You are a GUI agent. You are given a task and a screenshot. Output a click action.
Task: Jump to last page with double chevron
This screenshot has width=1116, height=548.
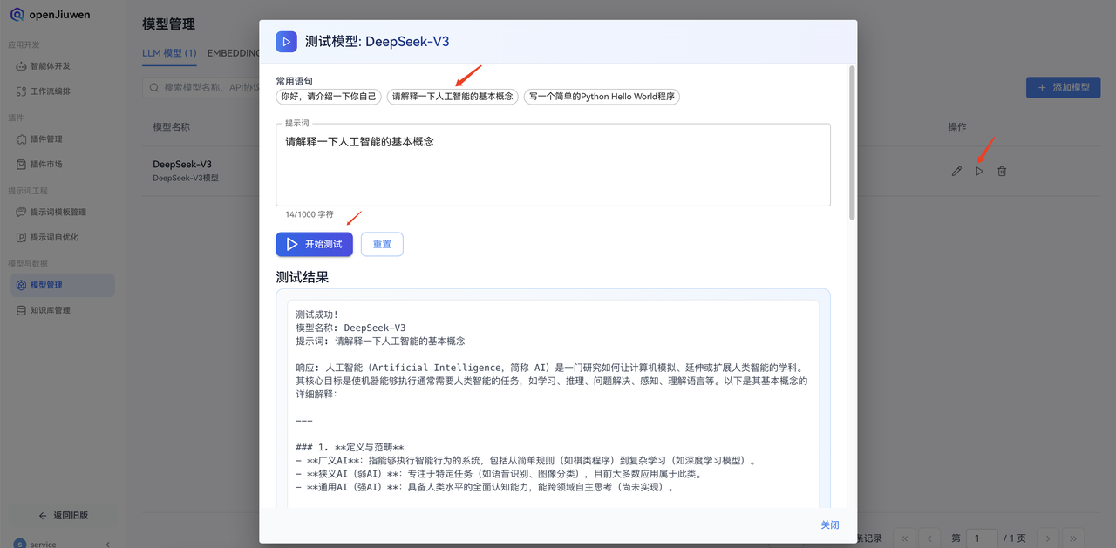(x=1072, y=538)
